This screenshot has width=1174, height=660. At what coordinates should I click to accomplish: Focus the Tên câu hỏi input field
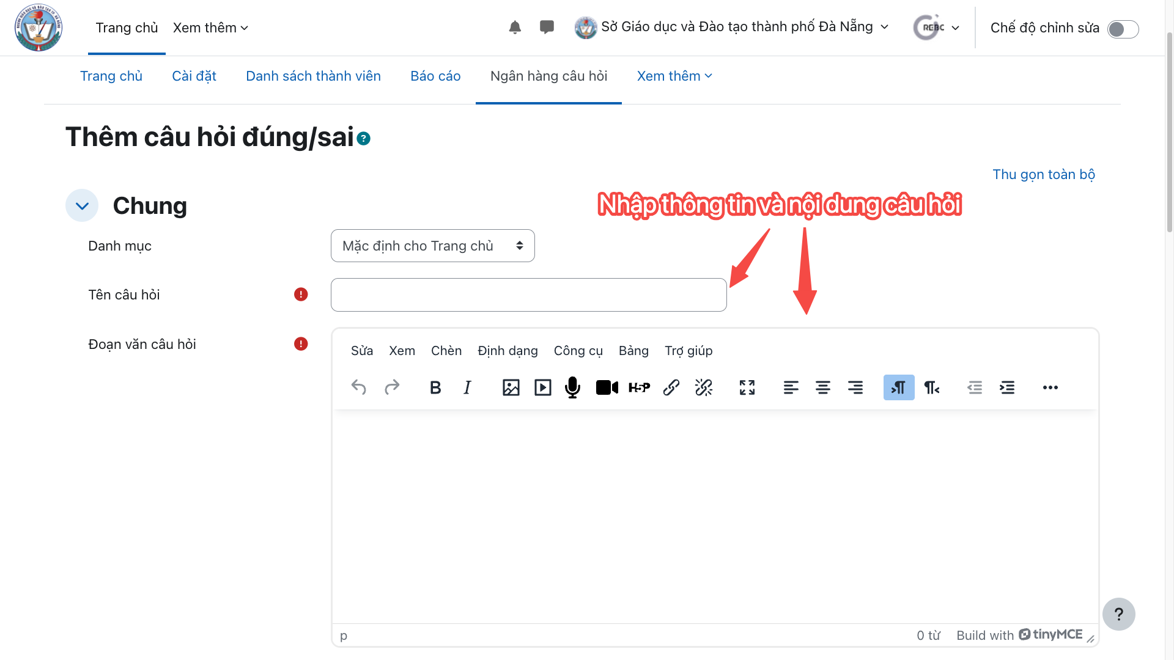[x=529, y=295]
